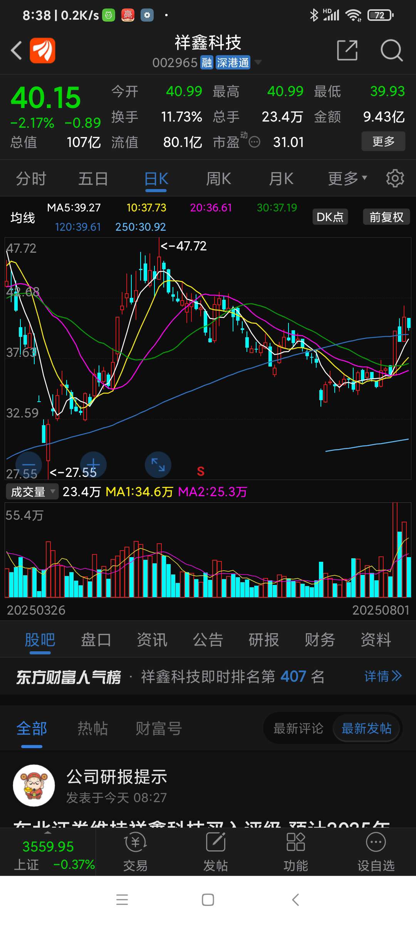Screen dimensions: 416x926
Task: Open the 交易 trade icon
Action: [x=136, y=852]
